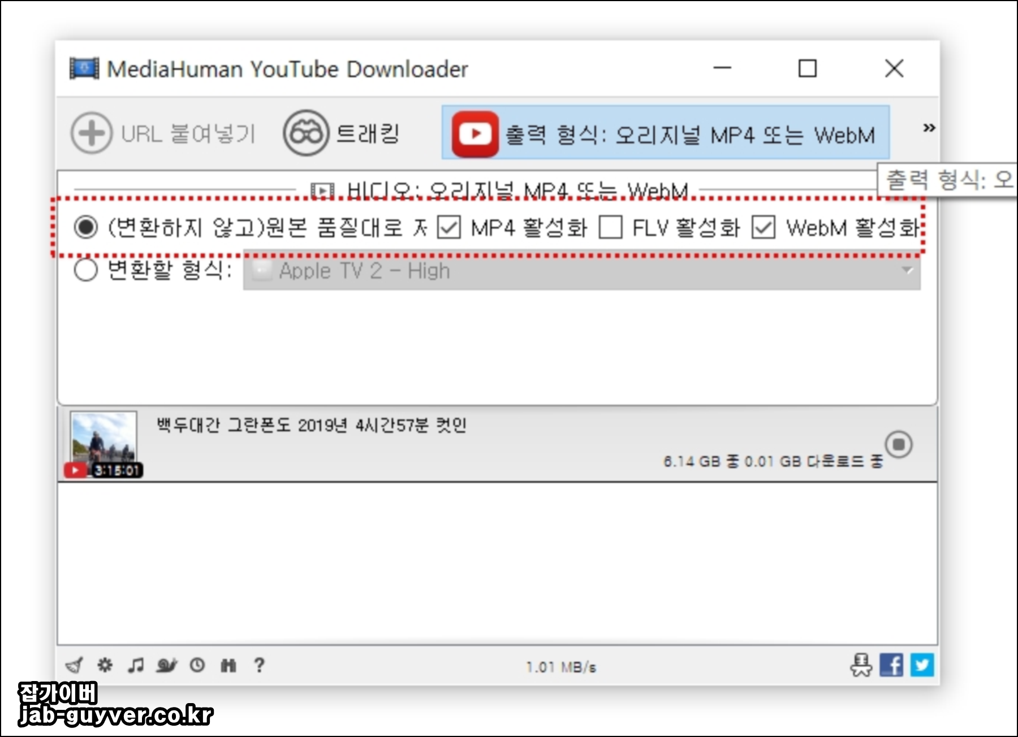Select the convert format radio button
The height and width of the screenshot is (737, 1018).
[x=86, y=270]
